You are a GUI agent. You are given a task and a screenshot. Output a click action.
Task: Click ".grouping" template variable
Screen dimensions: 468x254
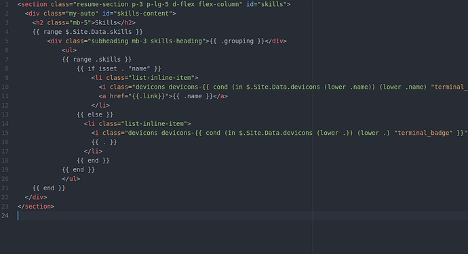point(237,41)
